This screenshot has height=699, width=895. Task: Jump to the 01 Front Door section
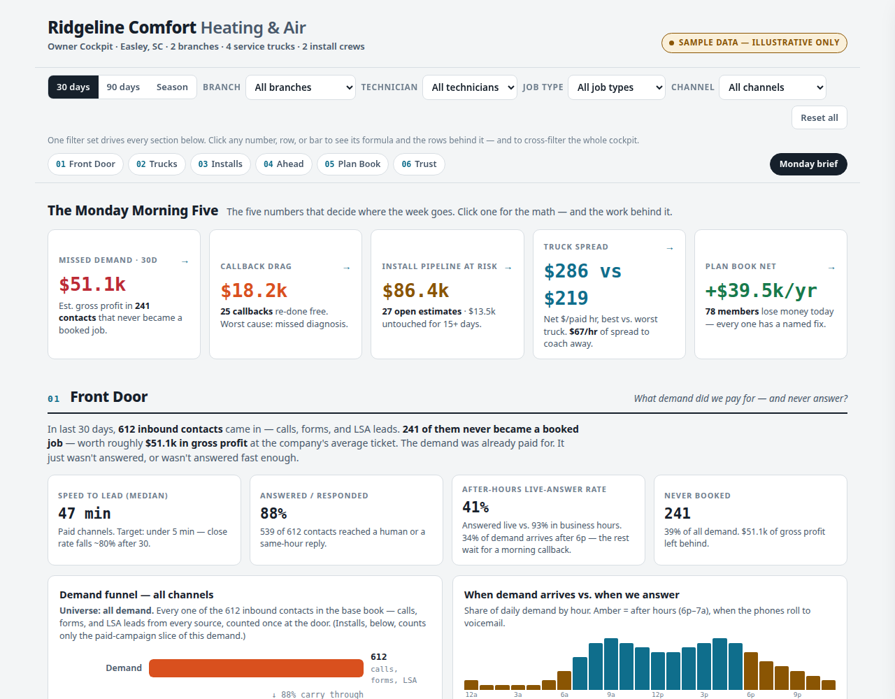point(86,164)
